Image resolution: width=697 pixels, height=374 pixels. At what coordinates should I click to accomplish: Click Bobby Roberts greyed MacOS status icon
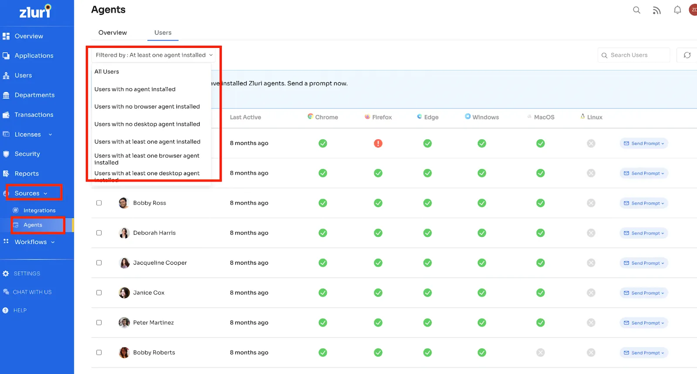541,353
